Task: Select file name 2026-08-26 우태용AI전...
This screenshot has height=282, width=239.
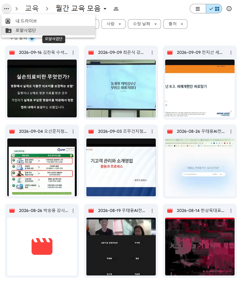Action: click(x=201, y=131)
